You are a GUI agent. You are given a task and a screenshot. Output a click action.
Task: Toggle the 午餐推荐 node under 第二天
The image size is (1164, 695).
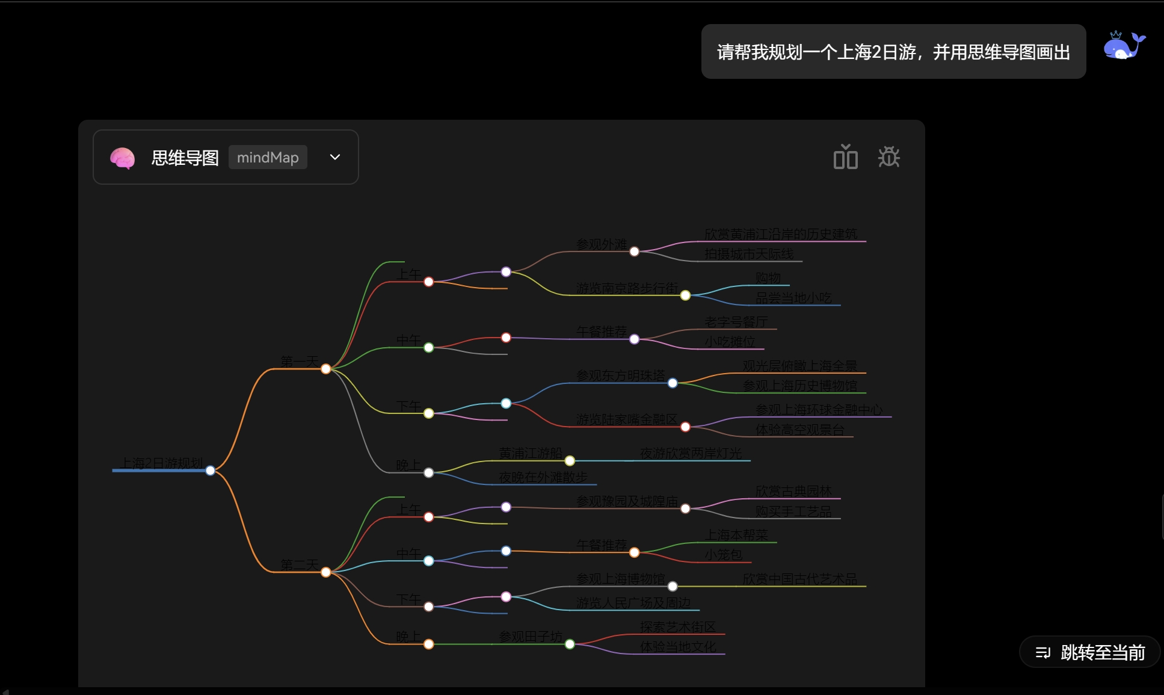635,552
